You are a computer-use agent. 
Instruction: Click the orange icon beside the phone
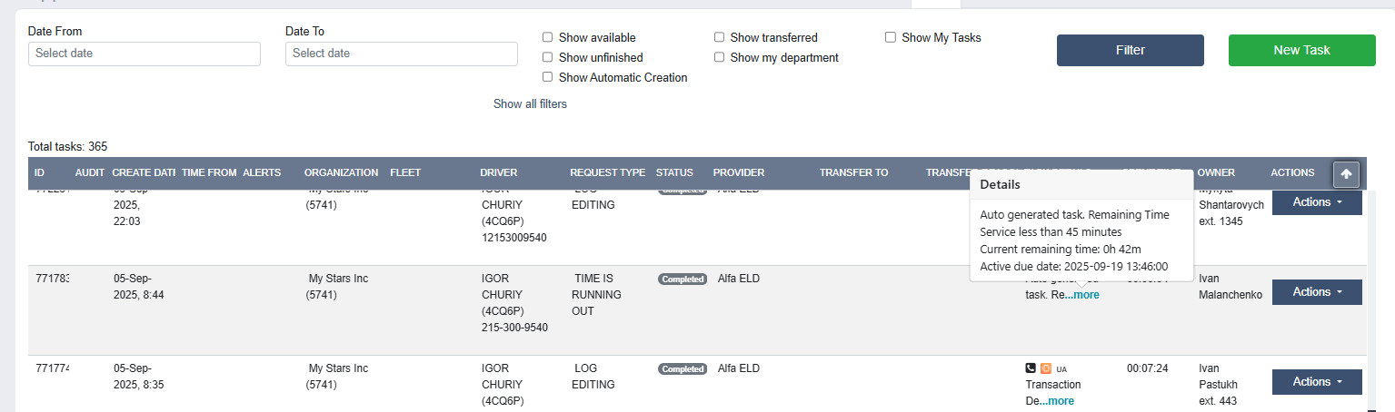point(1046,368)
